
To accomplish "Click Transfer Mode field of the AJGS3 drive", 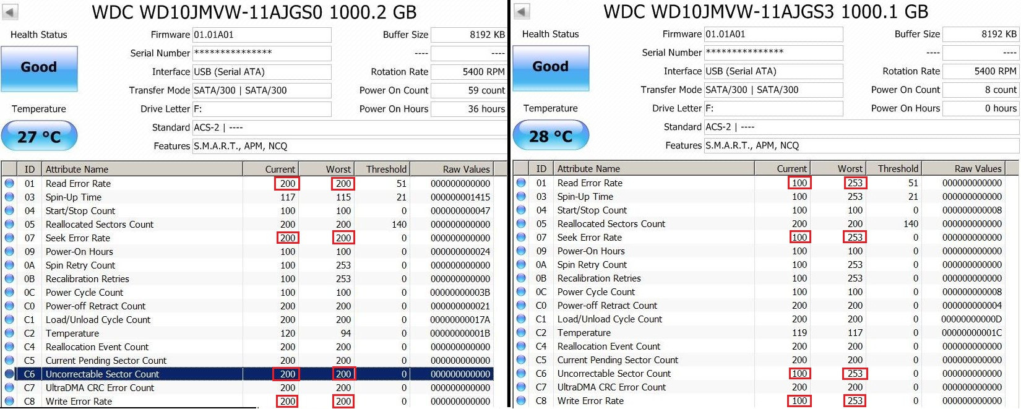I will click(x=773, y=90).
